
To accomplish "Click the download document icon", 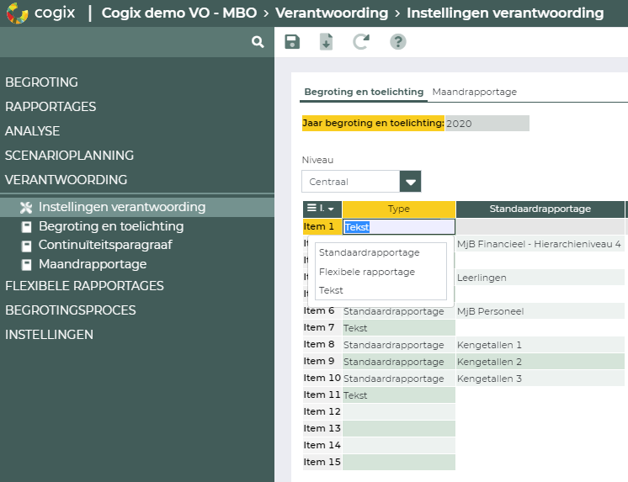I will coord(326,41).
